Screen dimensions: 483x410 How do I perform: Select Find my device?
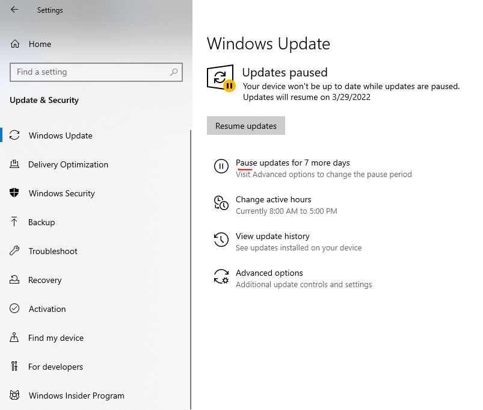56,338
